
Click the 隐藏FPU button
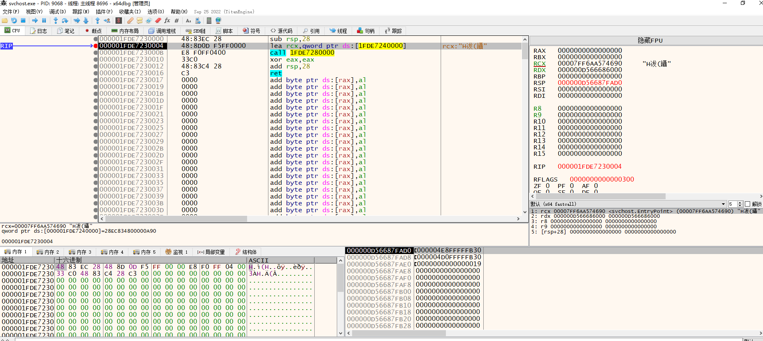(x=650, y=41)
